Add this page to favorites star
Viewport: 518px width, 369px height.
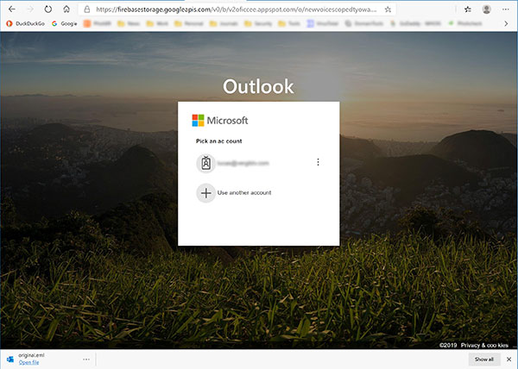click(388, 9)
